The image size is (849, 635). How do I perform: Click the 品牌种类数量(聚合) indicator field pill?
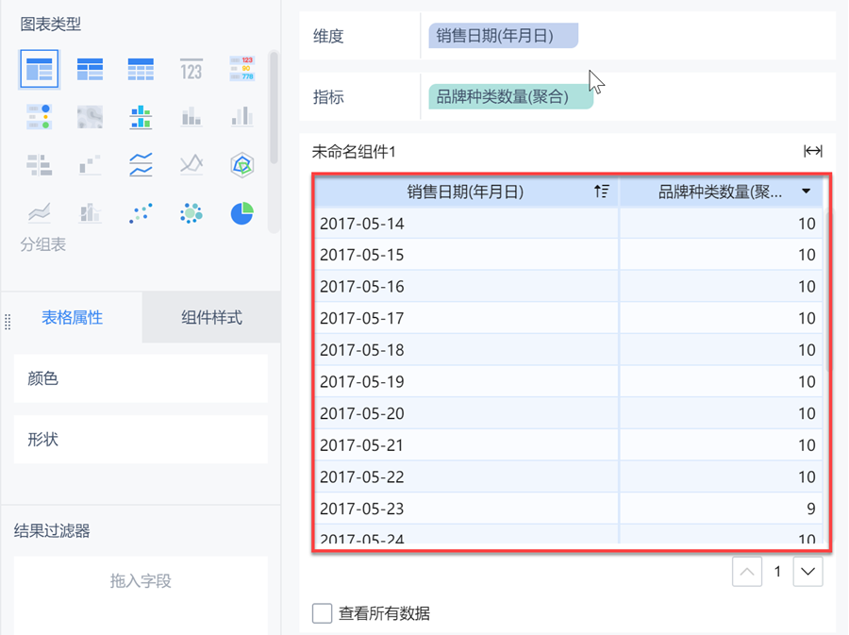click(510, 97)
